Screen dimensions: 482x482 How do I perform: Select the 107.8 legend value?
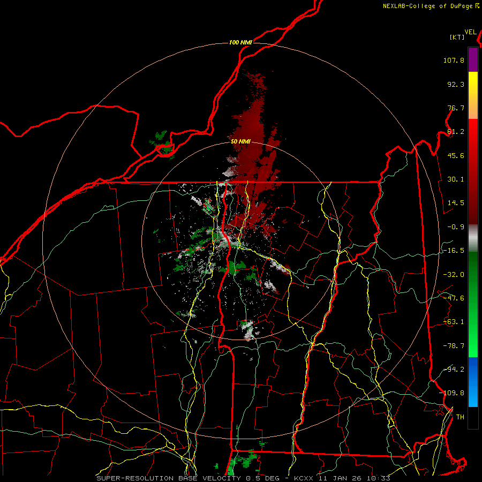coord(454,60)
